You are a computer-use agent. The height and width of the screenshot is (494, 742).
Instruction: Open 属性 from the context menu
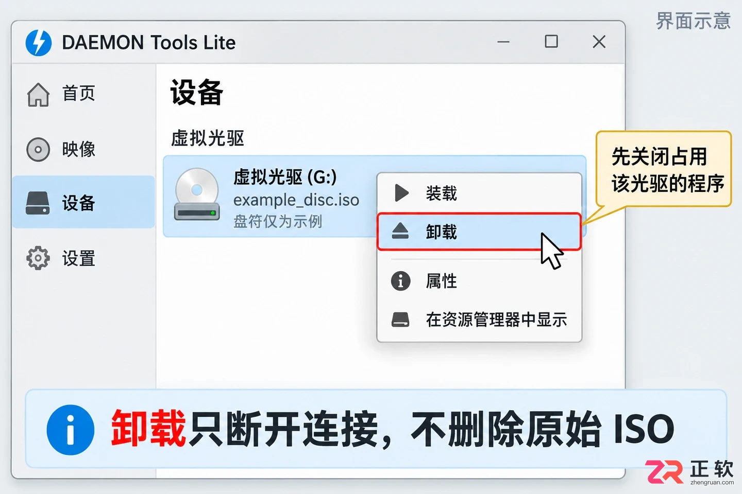pyautogui.click(x=442, y=281)
